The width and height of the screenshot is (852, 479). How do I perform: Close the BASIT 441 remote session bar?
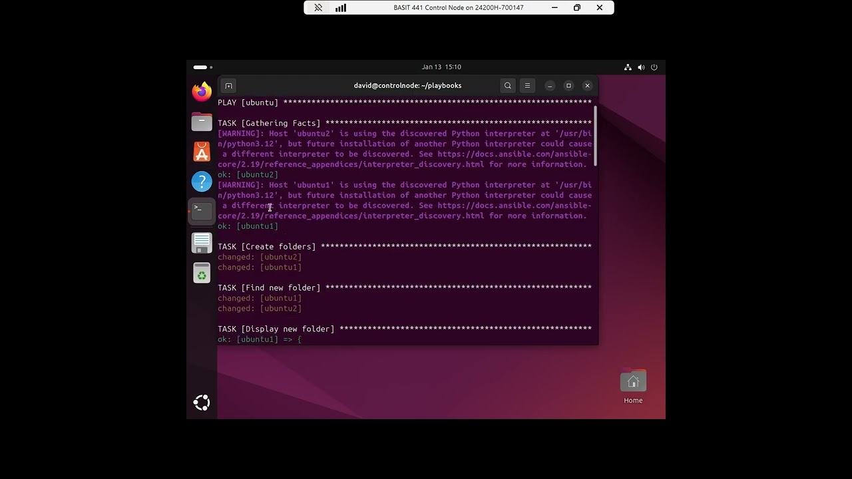[600, 8]
